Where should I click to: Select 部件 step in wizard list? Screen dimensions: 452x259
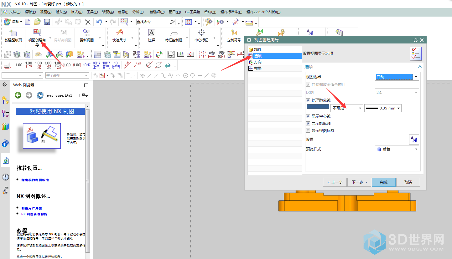click(x=275, y=50)
